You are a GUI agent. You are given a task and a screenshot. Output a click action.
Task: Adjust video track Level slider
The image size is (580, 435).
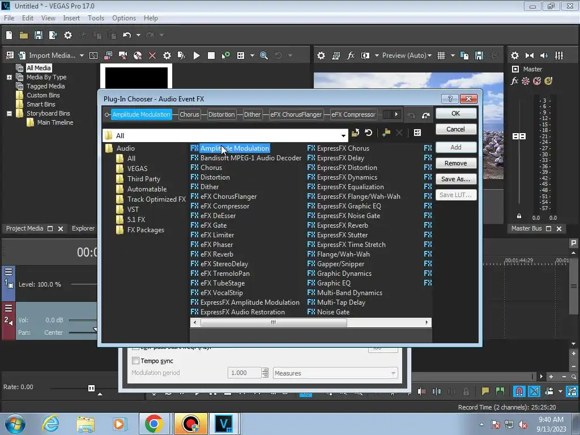tap(84, 284)
